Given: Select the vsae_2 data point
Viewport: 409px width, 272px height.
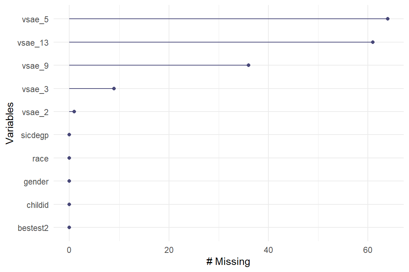Looking at the screenshot, I should 74,112.
